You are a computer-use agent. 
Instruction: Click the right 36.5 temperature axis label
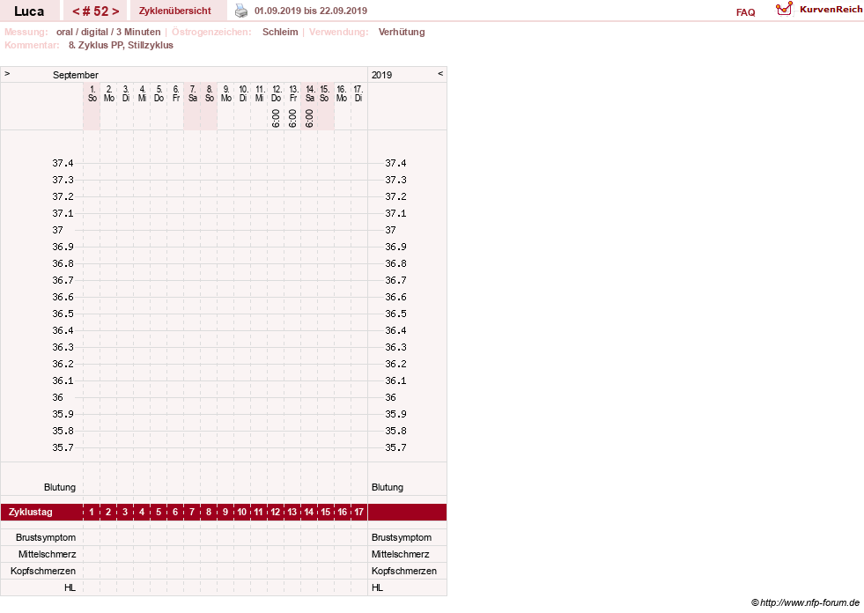[395, 314]
